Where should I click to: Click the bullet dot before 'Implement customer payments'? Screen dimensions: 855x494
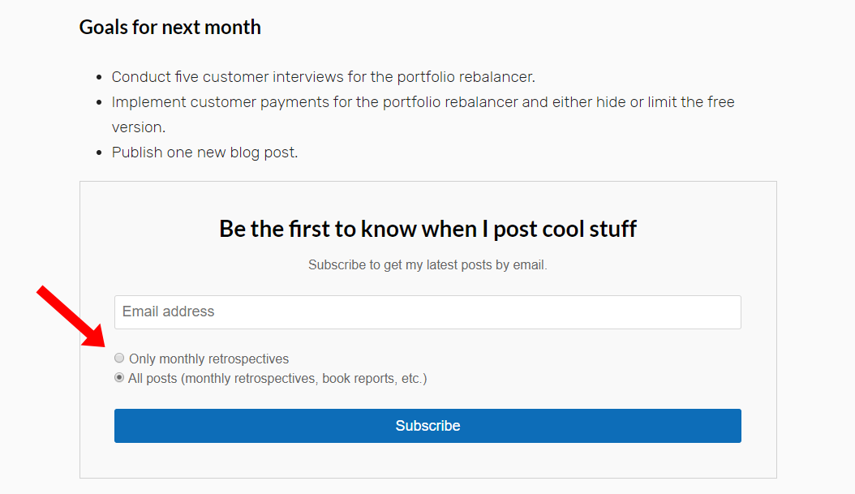(99, 102)
